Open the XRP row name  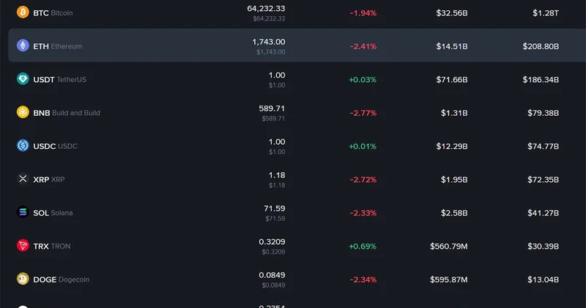point(49,180)
